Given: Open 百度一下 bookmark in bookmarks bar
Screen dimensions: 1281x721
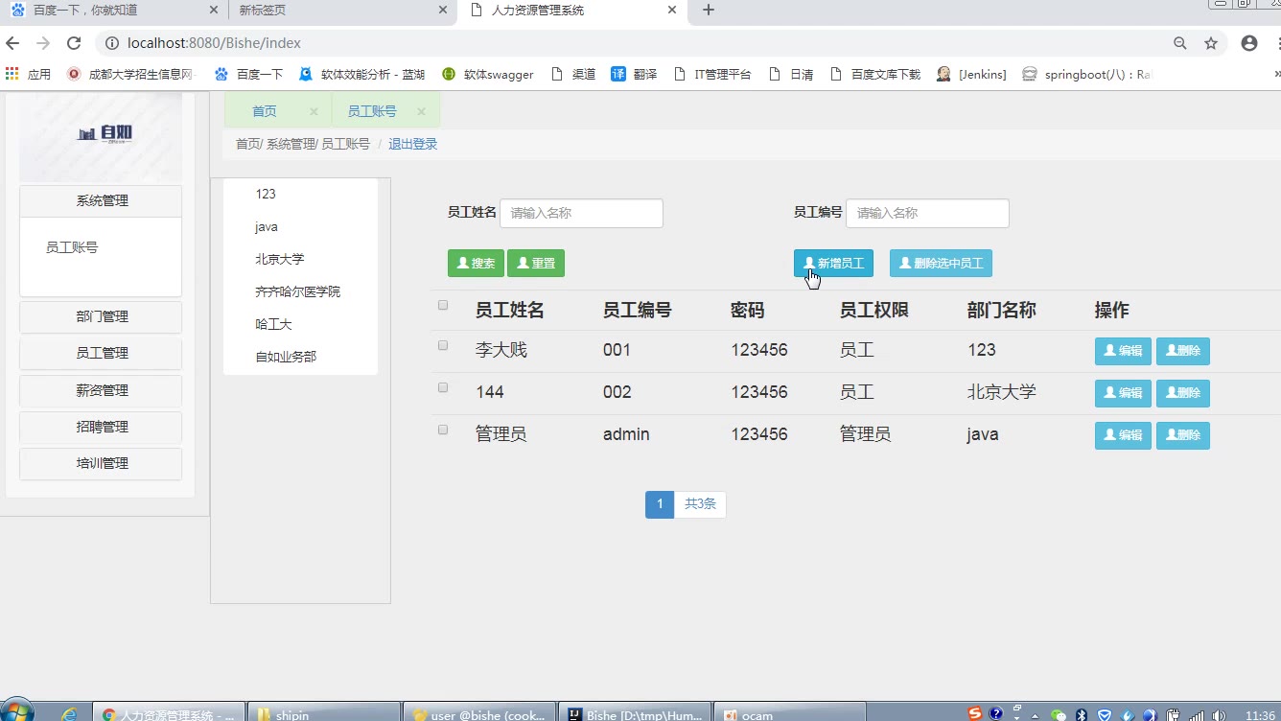Looking at the screenshot, I should (x=249, y=74).
